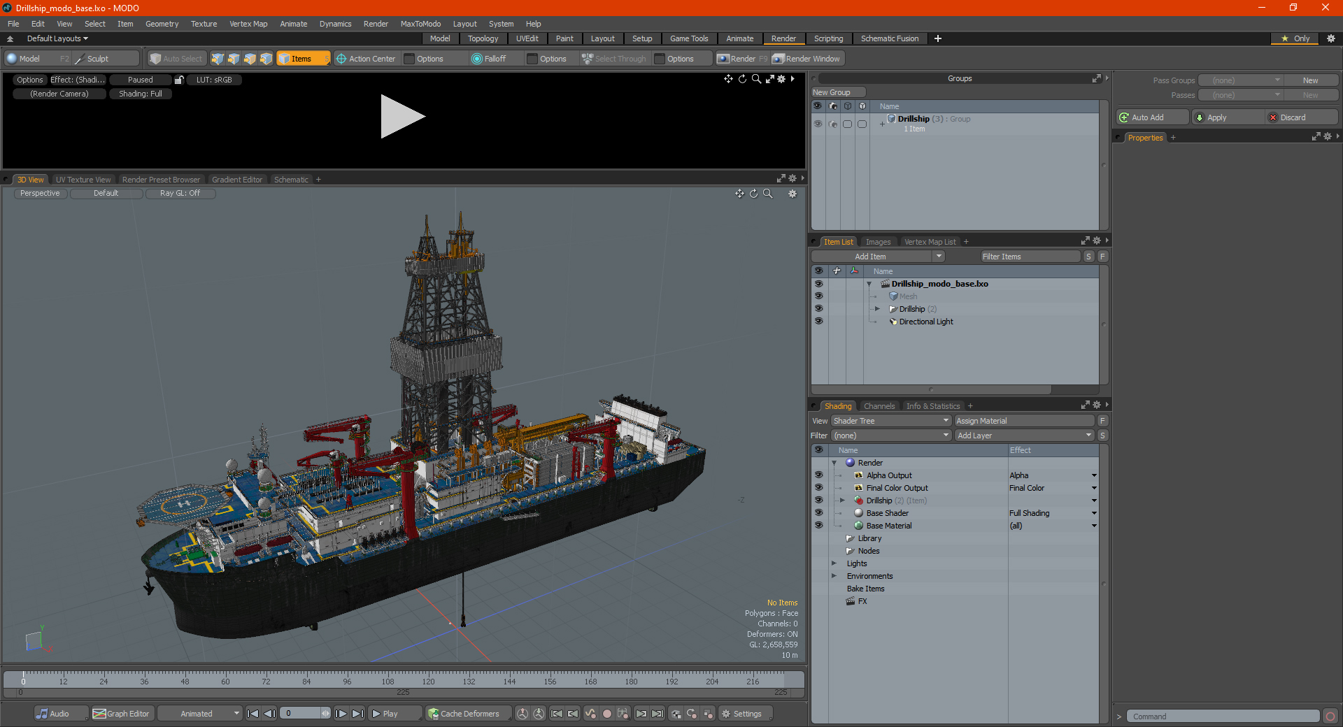Click the Command input field

click(x=1223, y=717)
